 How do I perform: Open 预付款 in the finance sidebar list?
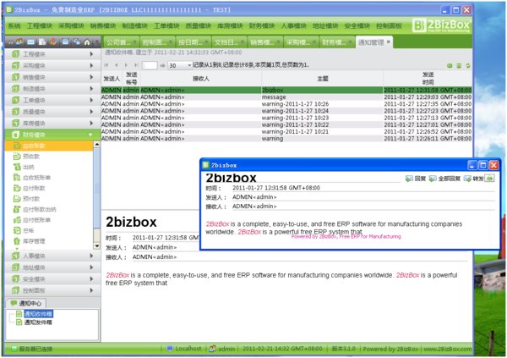coord(48,199)
